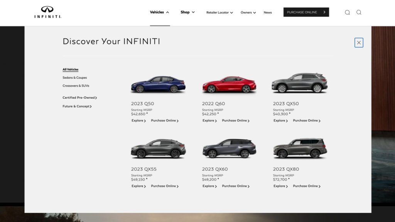Click the INFINITI logo
395x222 pixels.
(47, 12)
